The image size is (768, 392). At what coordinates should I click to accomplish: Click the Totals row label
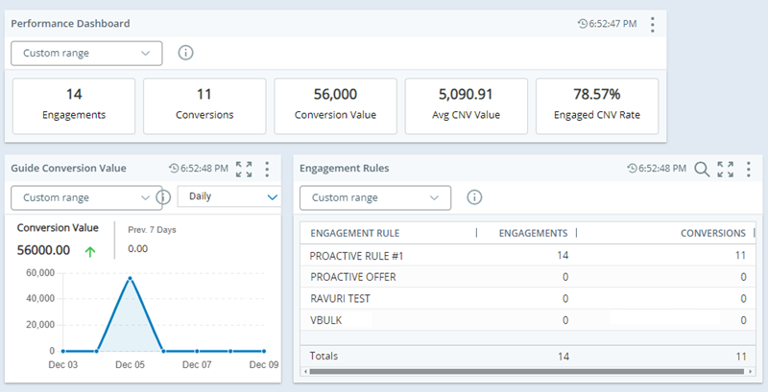(324, 356)
